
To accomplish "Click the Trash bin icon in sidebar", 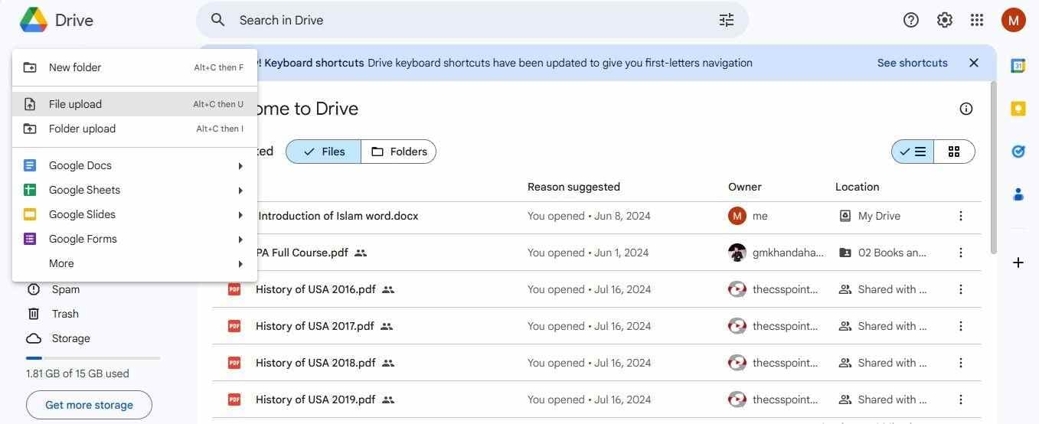I will point(34,314).
